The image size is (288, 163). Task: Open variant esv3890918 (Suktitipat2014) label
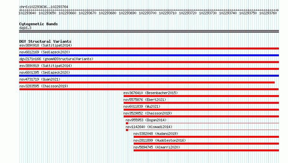(x=46, y=45)
